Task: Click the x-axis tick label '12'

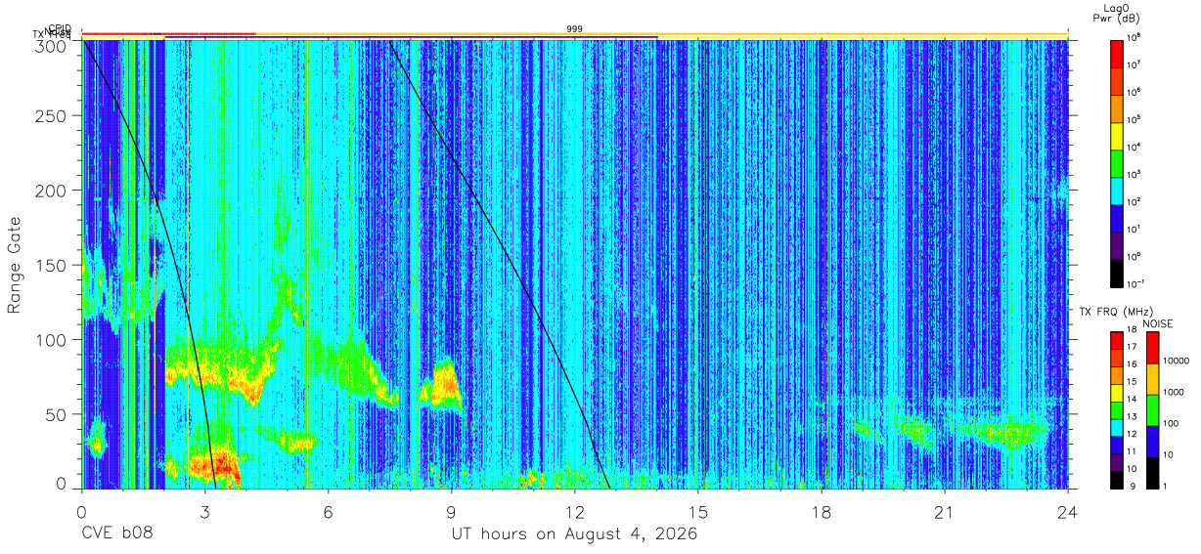Action: tap(574, 511)
